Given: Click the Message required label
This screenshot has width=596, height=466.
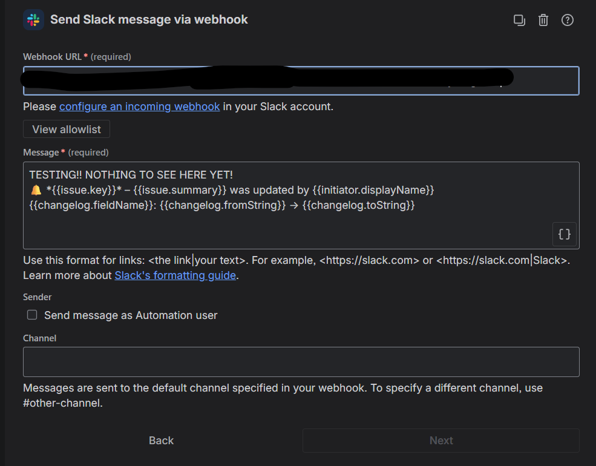Looking at the screenshot, I should pyautogui.click(x=66, y=153).
